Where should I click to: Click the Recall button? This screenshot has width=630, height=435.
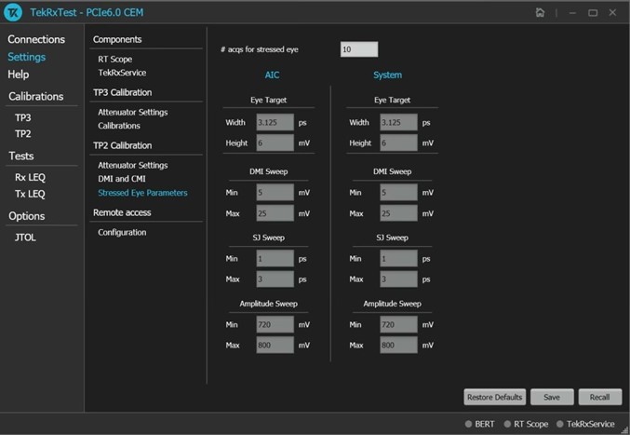(x=600, y=397)
